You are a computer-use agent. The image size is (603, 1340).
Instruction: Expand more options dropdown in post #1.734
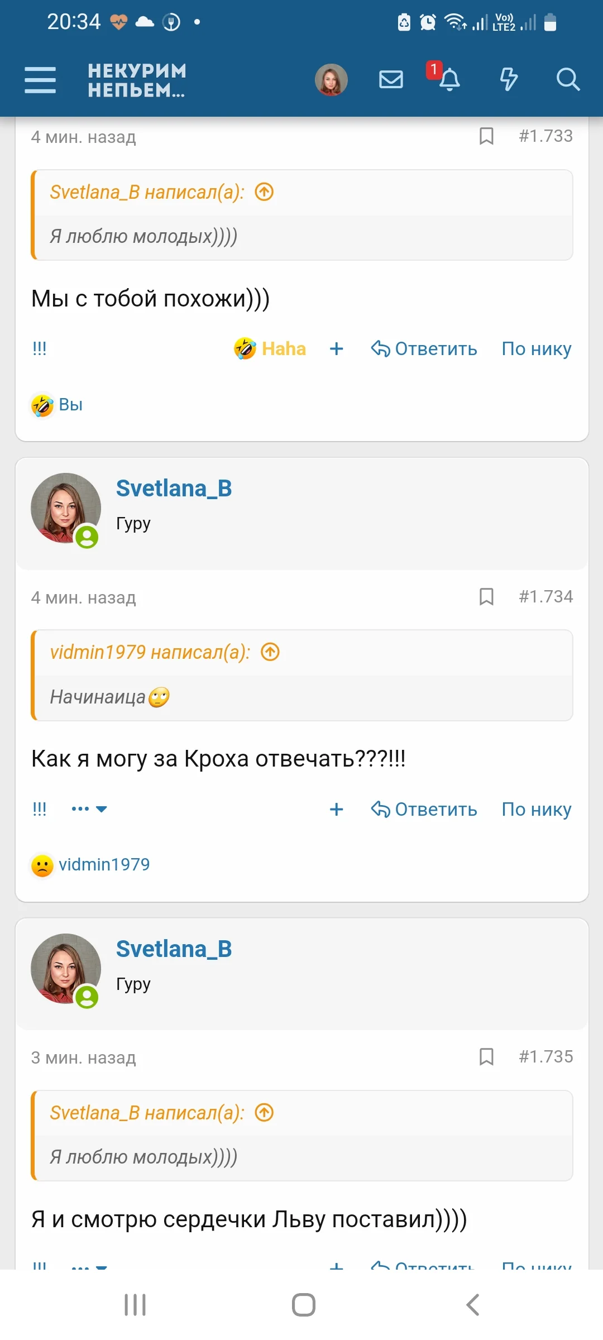[89, 808]
